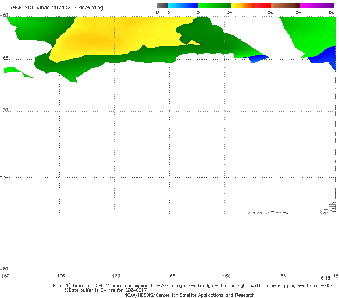Click the yellow-to-red 34-50 knot color bar segment
Screen dimensions: 339x298
(251, 6)
